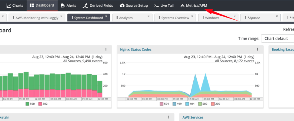Close the System Dashboard tab
Image resolution: width=294 pixels, height=121 pixels.
pos(106,16)
